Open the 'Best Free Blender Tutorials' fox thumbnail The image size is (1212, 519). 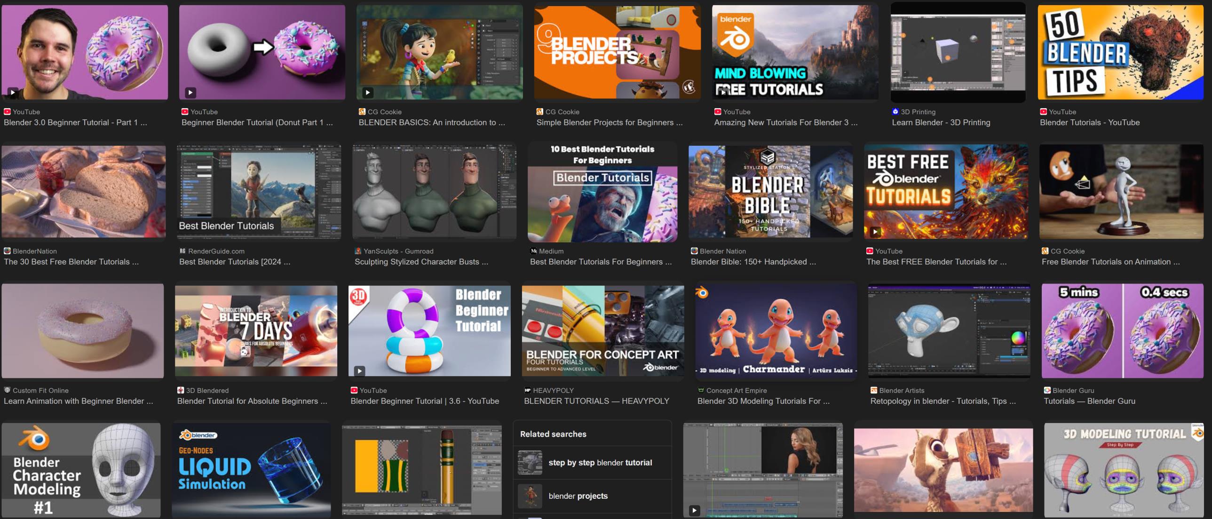click(946, 191)
